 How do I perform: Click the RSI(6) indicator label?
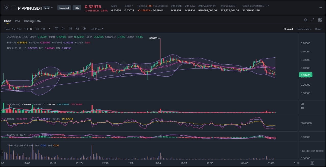pyautogui.click(x=11, y=119)
